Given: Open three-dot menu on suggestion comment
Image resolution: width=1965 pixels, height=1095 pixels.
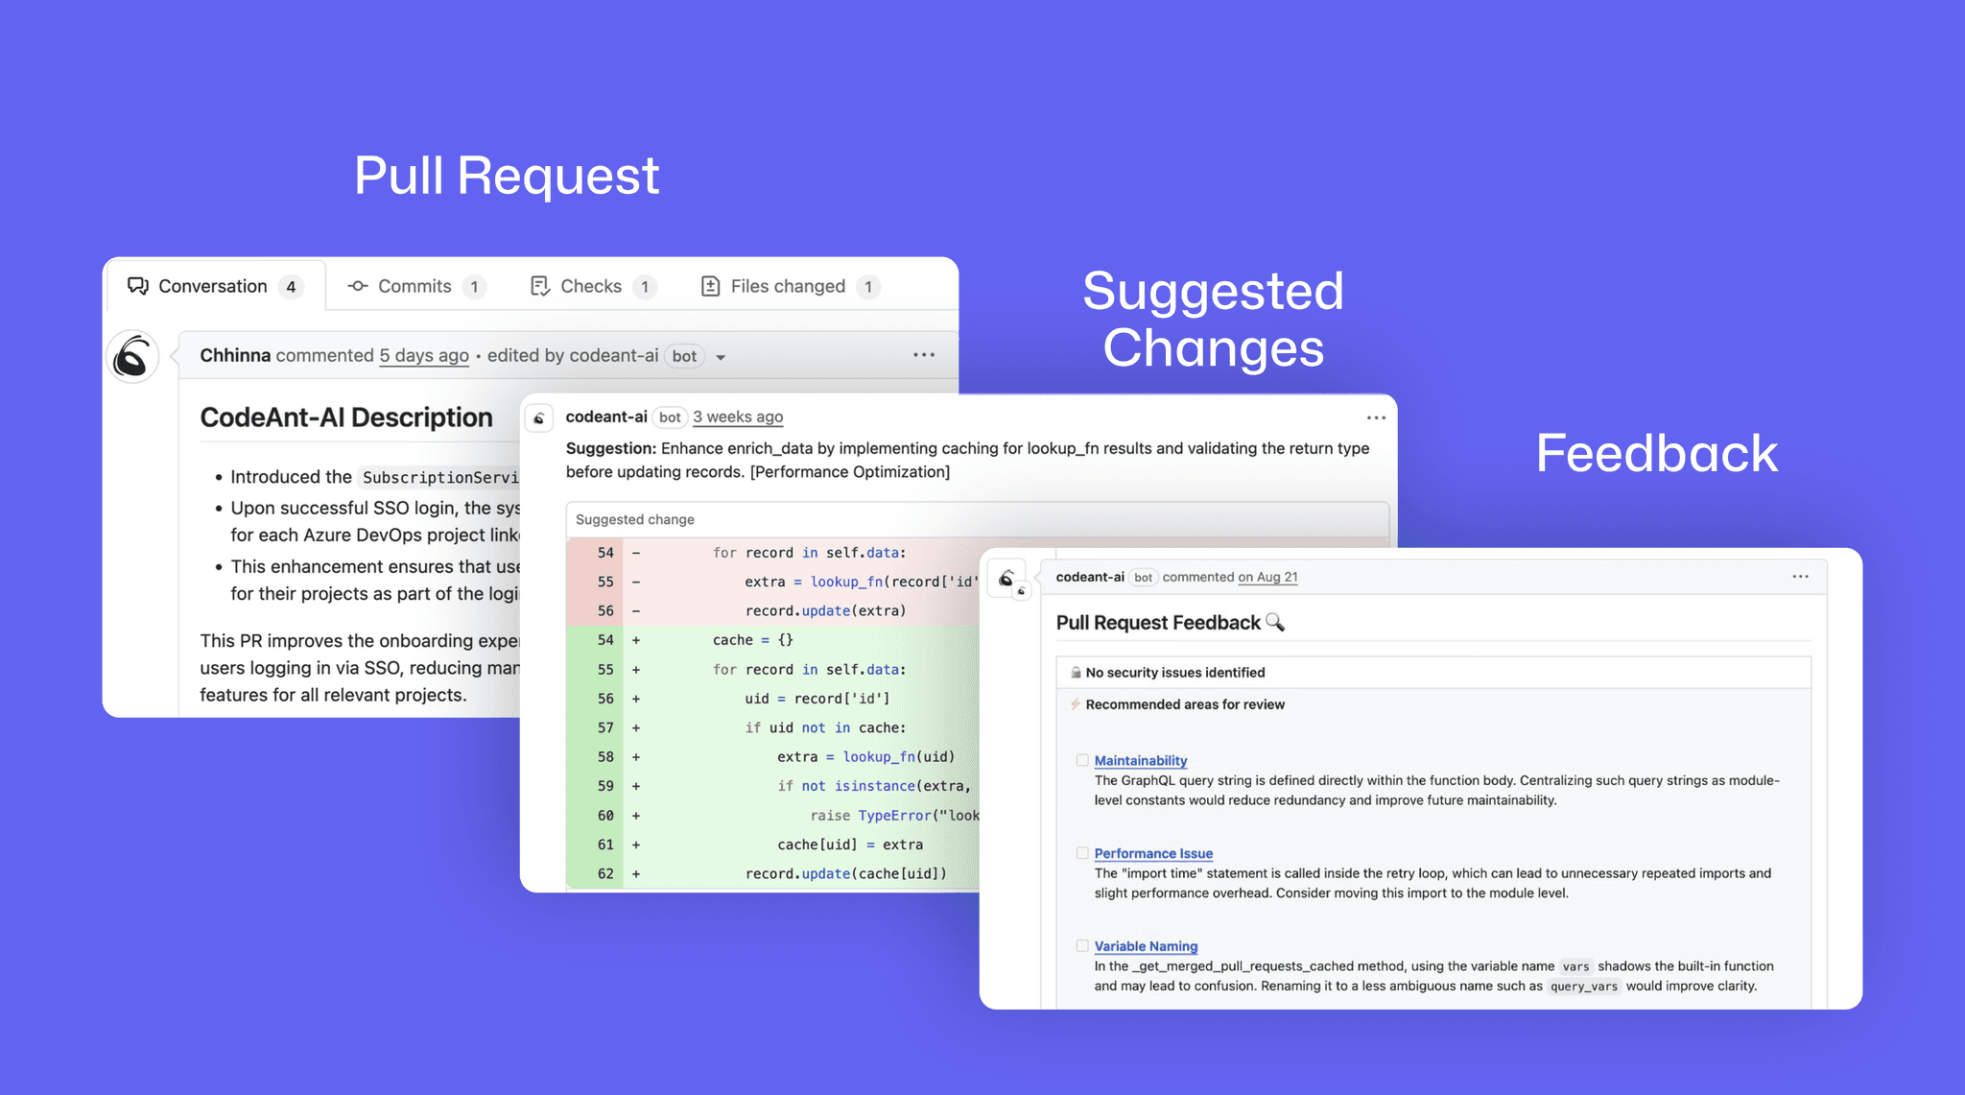Looking at the screenshot, I should [x=1376, y=417].
